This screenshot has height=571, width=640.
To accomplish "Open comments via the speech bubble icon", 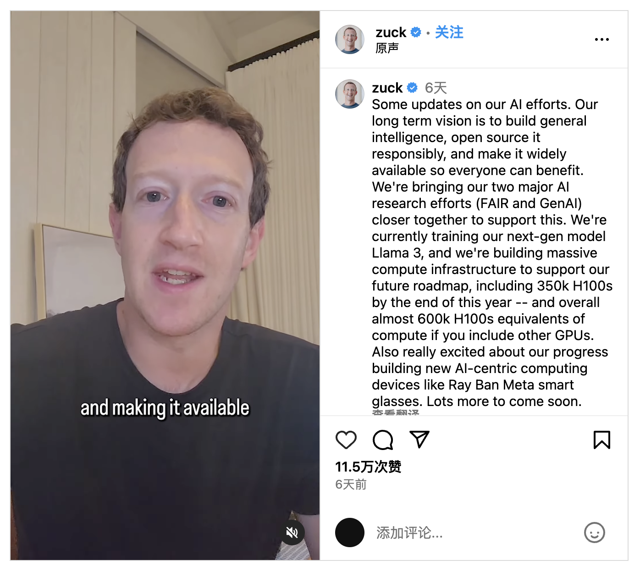I will (x=383, y=440).
